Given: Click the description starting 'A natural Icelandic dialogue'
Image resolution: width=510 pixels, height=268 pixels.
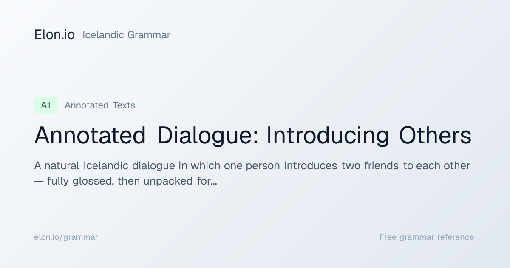Looking at the screenshot, I should pyautogui.click(x=252, y=174).
